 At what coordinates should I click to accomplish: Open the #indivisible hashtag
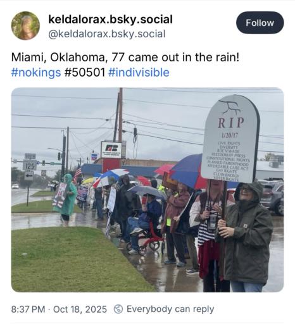[139, 72]
